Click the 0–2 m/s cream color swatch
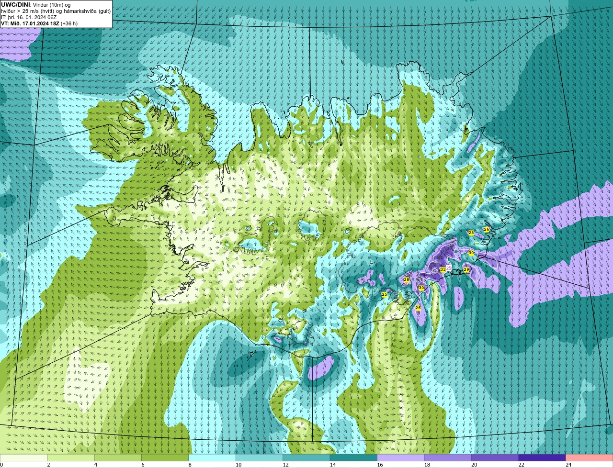 click(x=24, y=457)
